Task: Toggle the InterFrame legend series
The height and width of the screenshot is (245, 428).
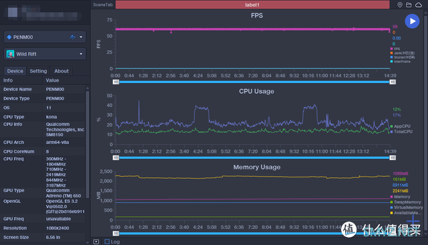Action: (401, 62)
